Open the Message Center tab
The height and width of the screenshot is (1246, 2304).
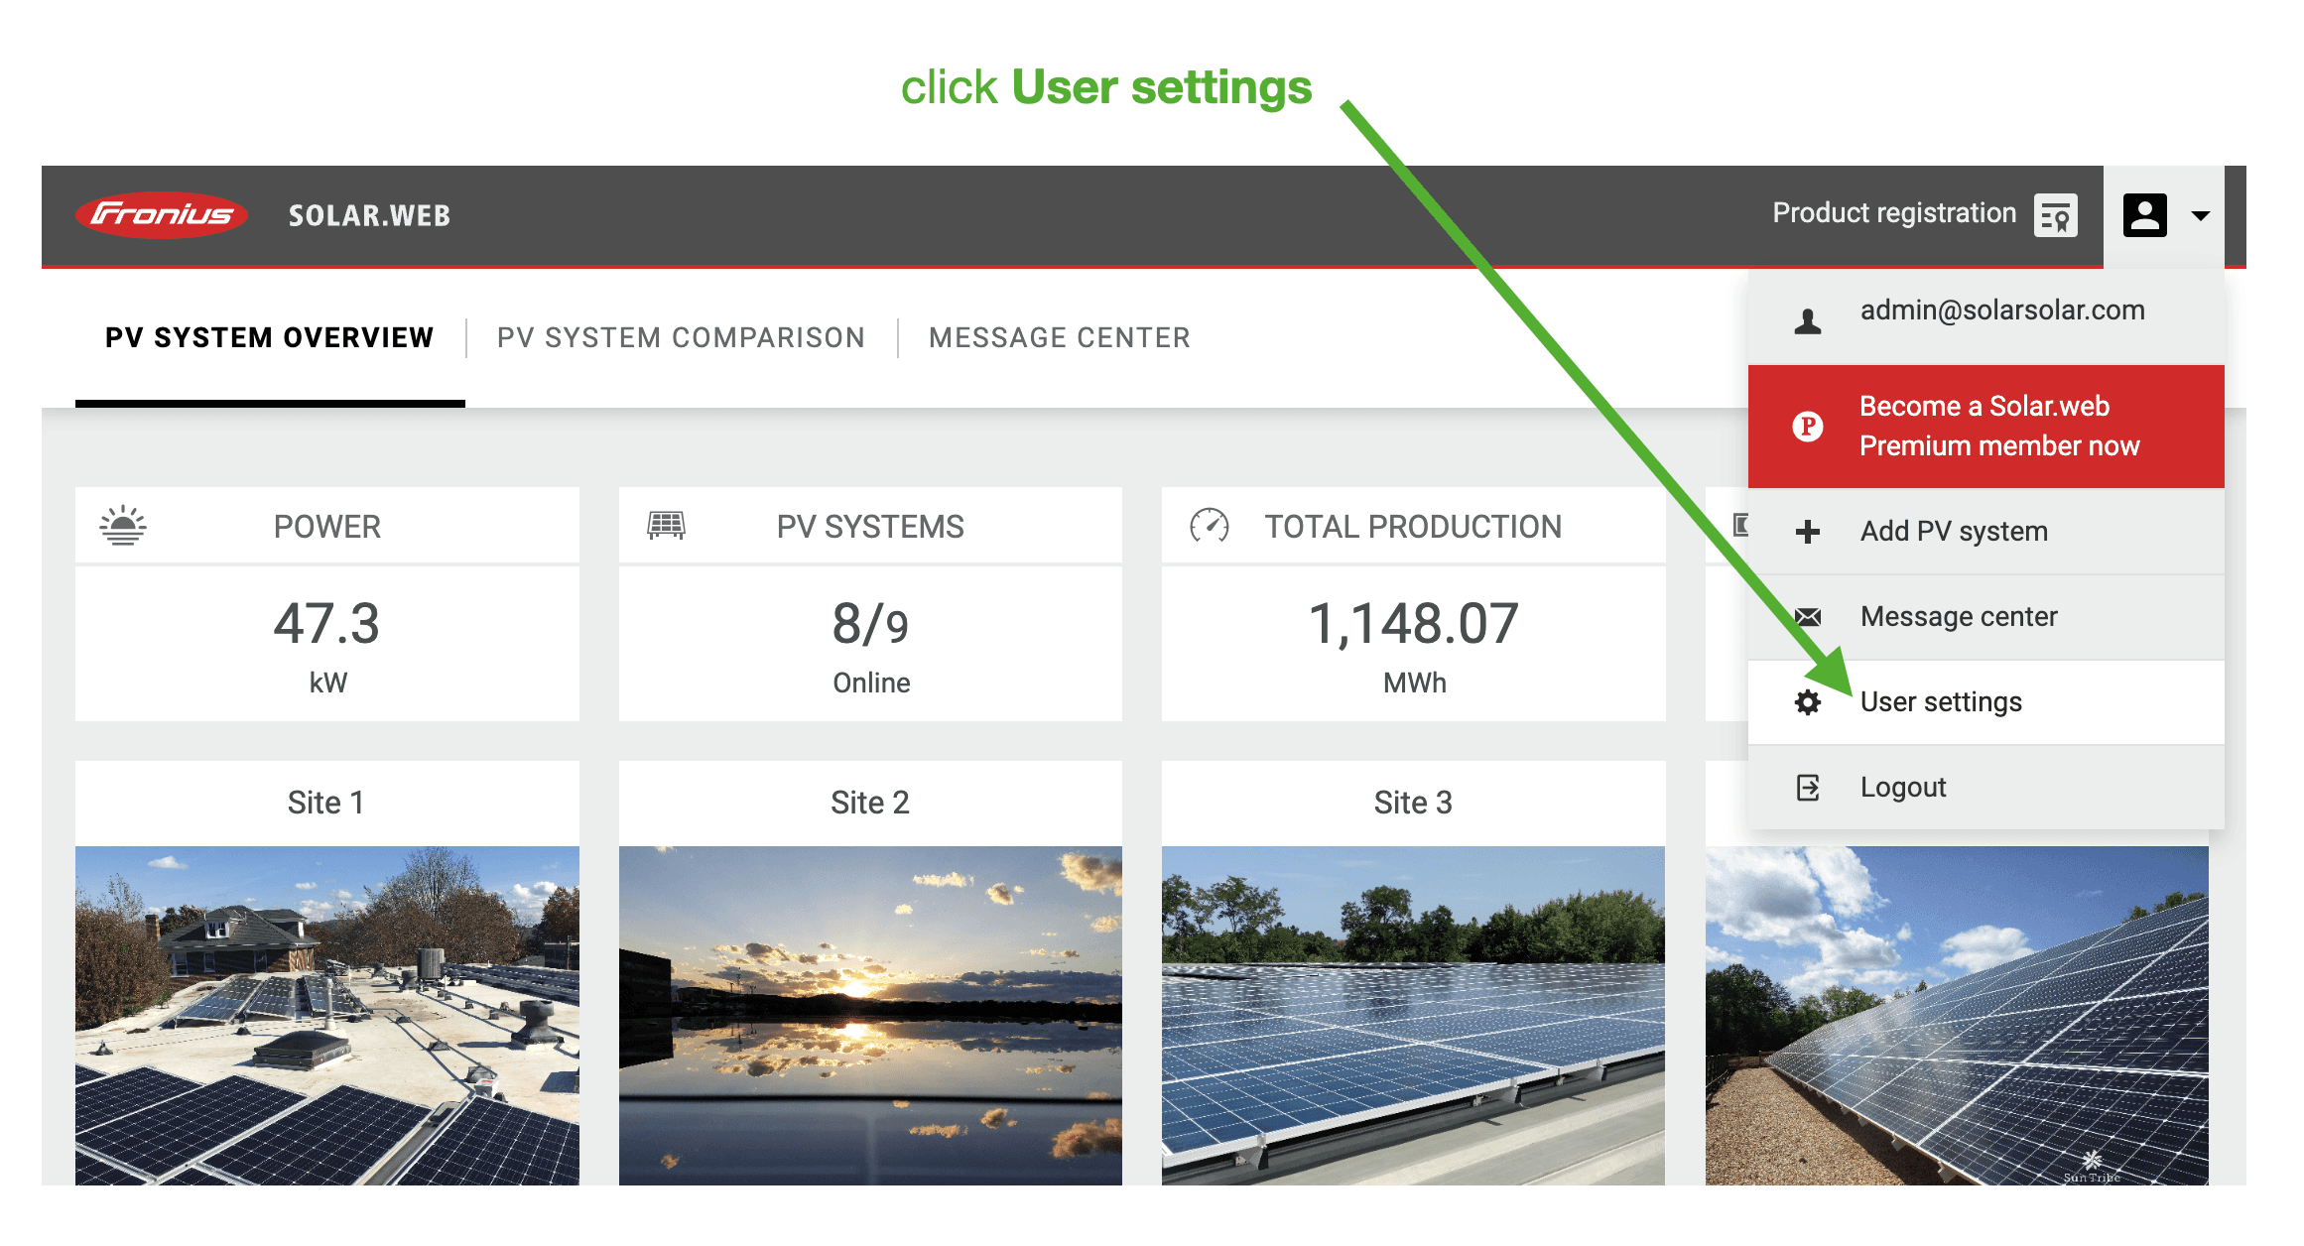coord(1059,338)
